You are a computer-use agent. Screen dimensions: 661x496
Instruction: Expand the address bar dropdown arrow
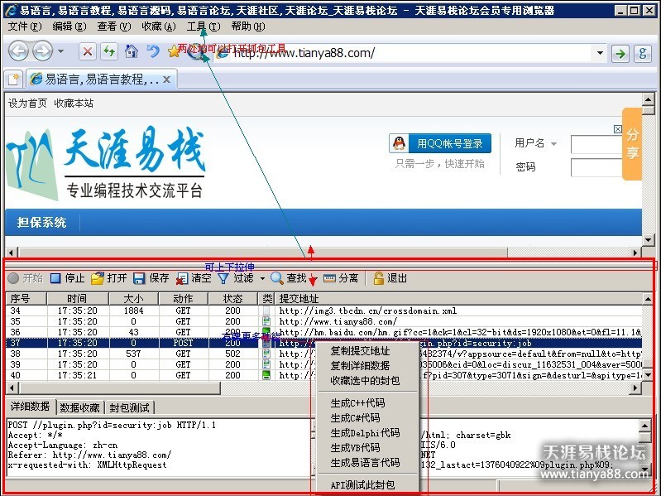pyautogui.click(x=600, y=53)
